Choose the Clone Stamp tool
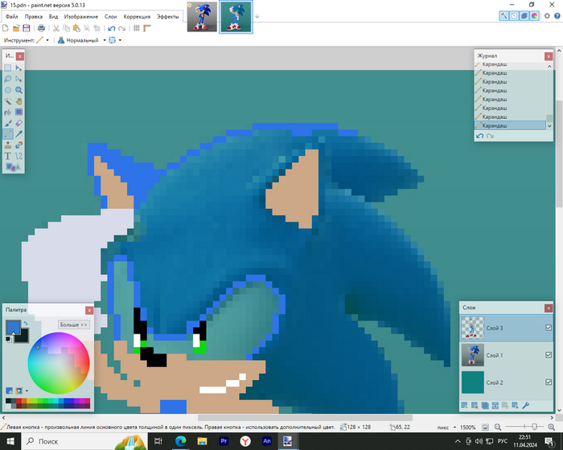The image size is (563, 450). coord(7,145)
